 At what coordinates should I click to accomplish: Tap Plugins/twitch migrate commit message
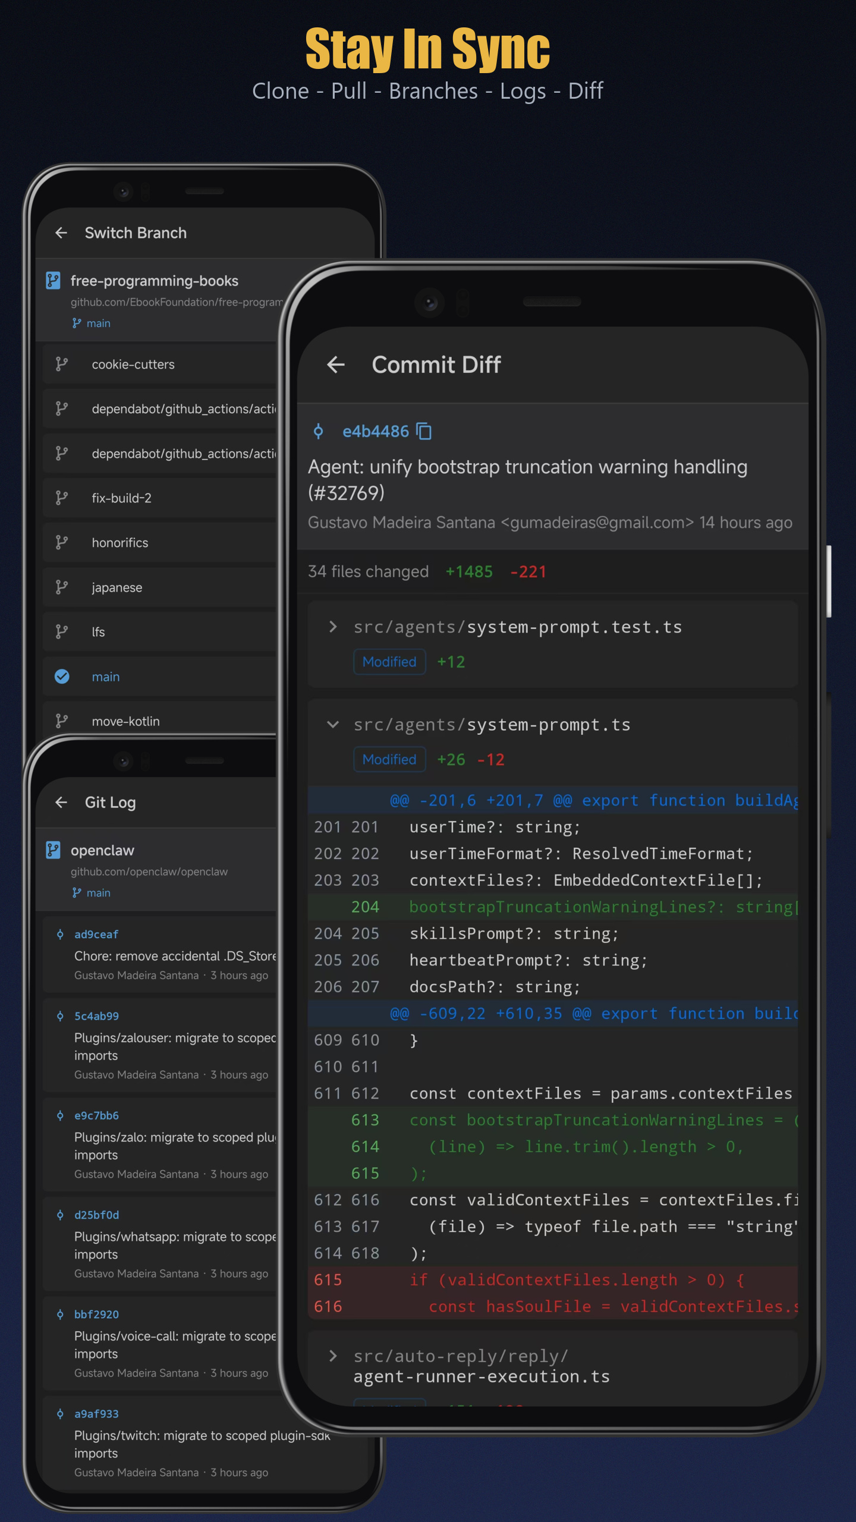tap(202, 1444)
